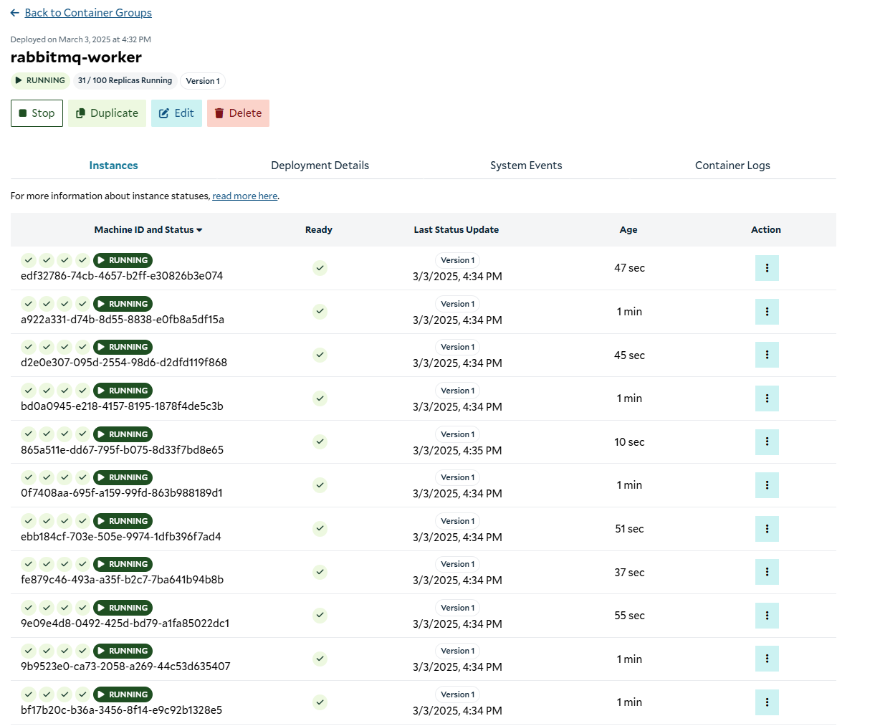The image size is (875, 726).
Task: Click Ready checkmark for instance edf32786
Action: pyautogui.click(x=320, y=268)
